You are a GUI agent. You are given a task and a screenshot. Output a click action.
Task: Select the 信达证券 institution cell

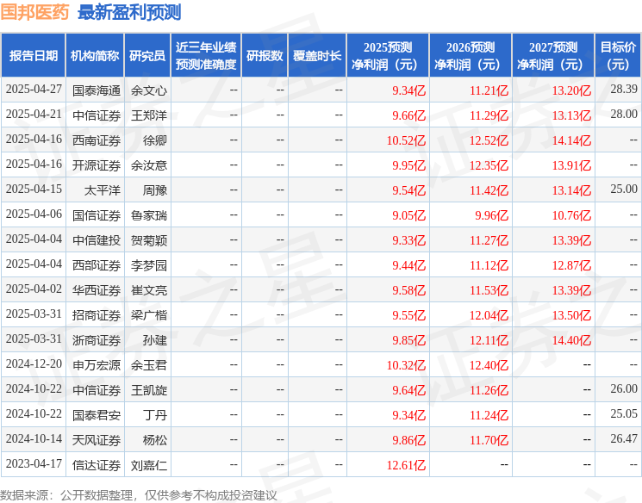pyautogui.click(x=97, y=465)
